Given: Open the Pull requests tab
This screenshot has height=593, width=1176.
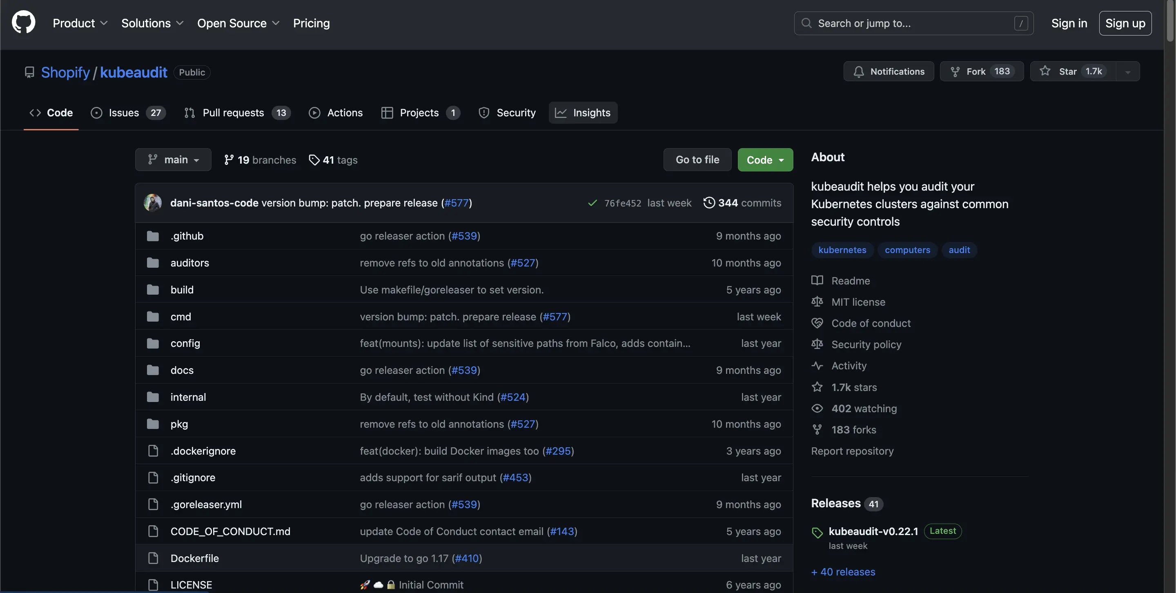Looking at the screenshot, I should (x=237, y=113).
